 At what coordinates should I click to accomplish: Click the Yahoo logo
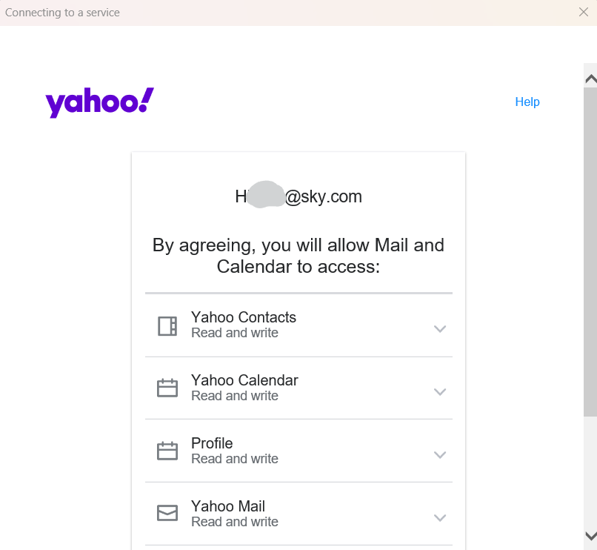99,102
